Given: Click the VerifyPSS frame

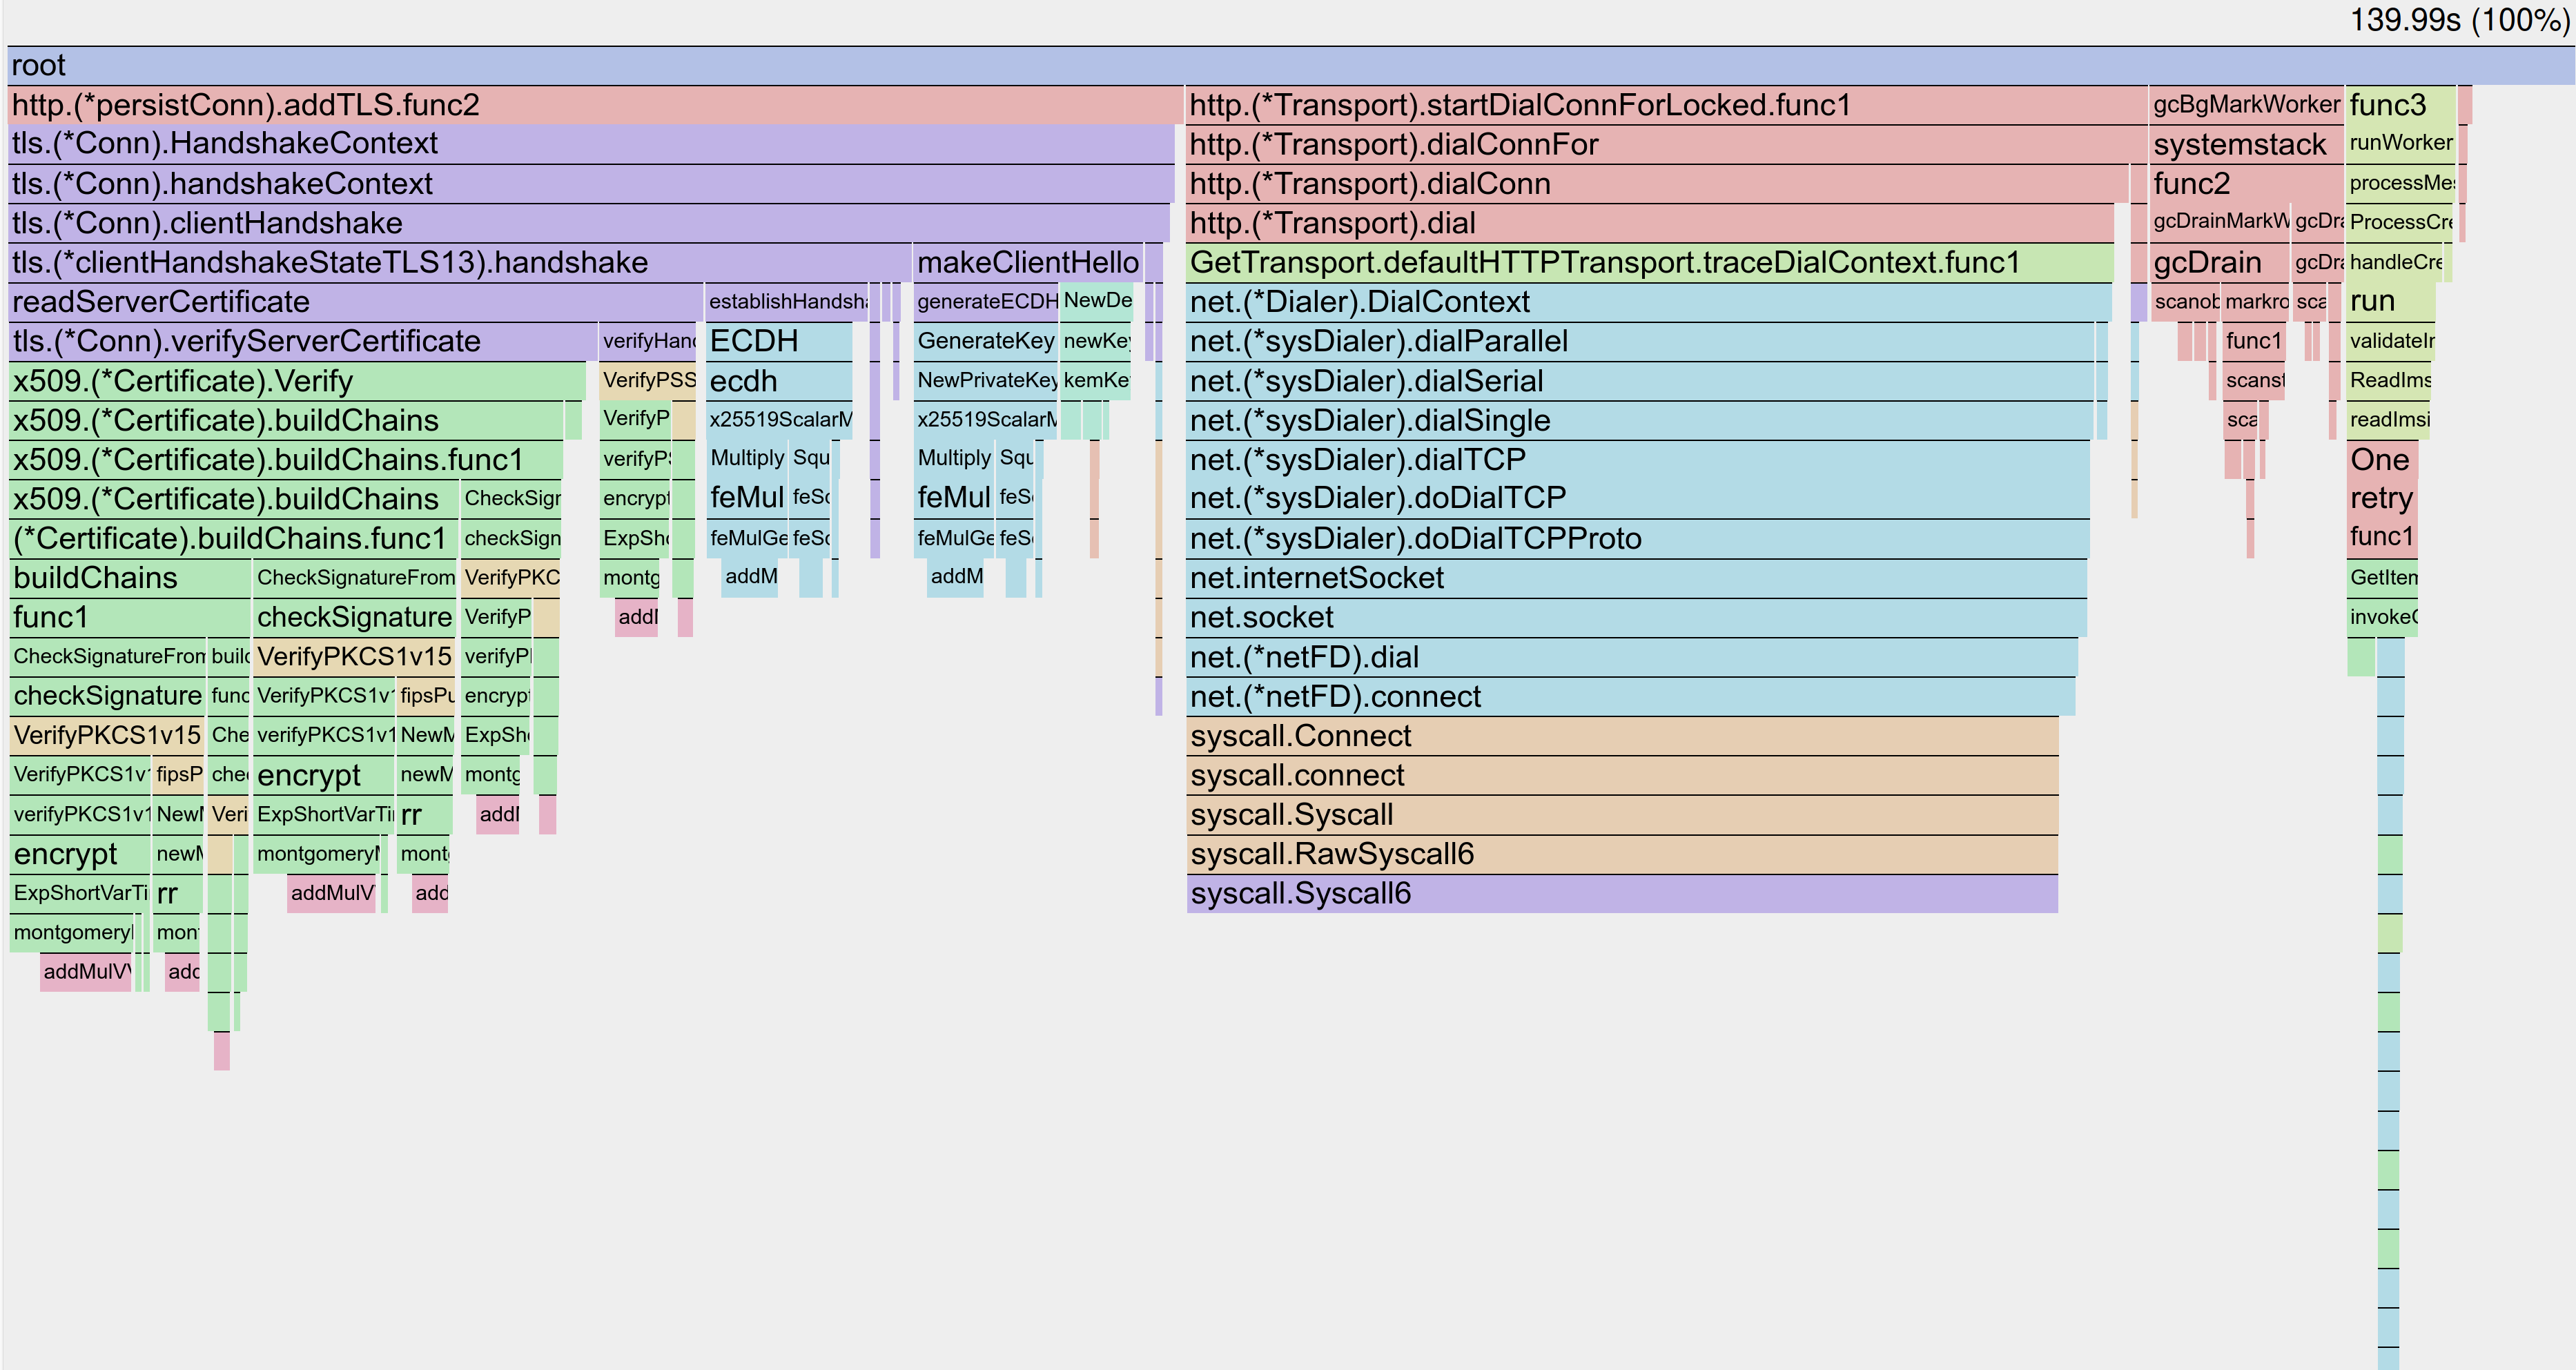Looking at the screenshot, I should (x=648, y=381).
